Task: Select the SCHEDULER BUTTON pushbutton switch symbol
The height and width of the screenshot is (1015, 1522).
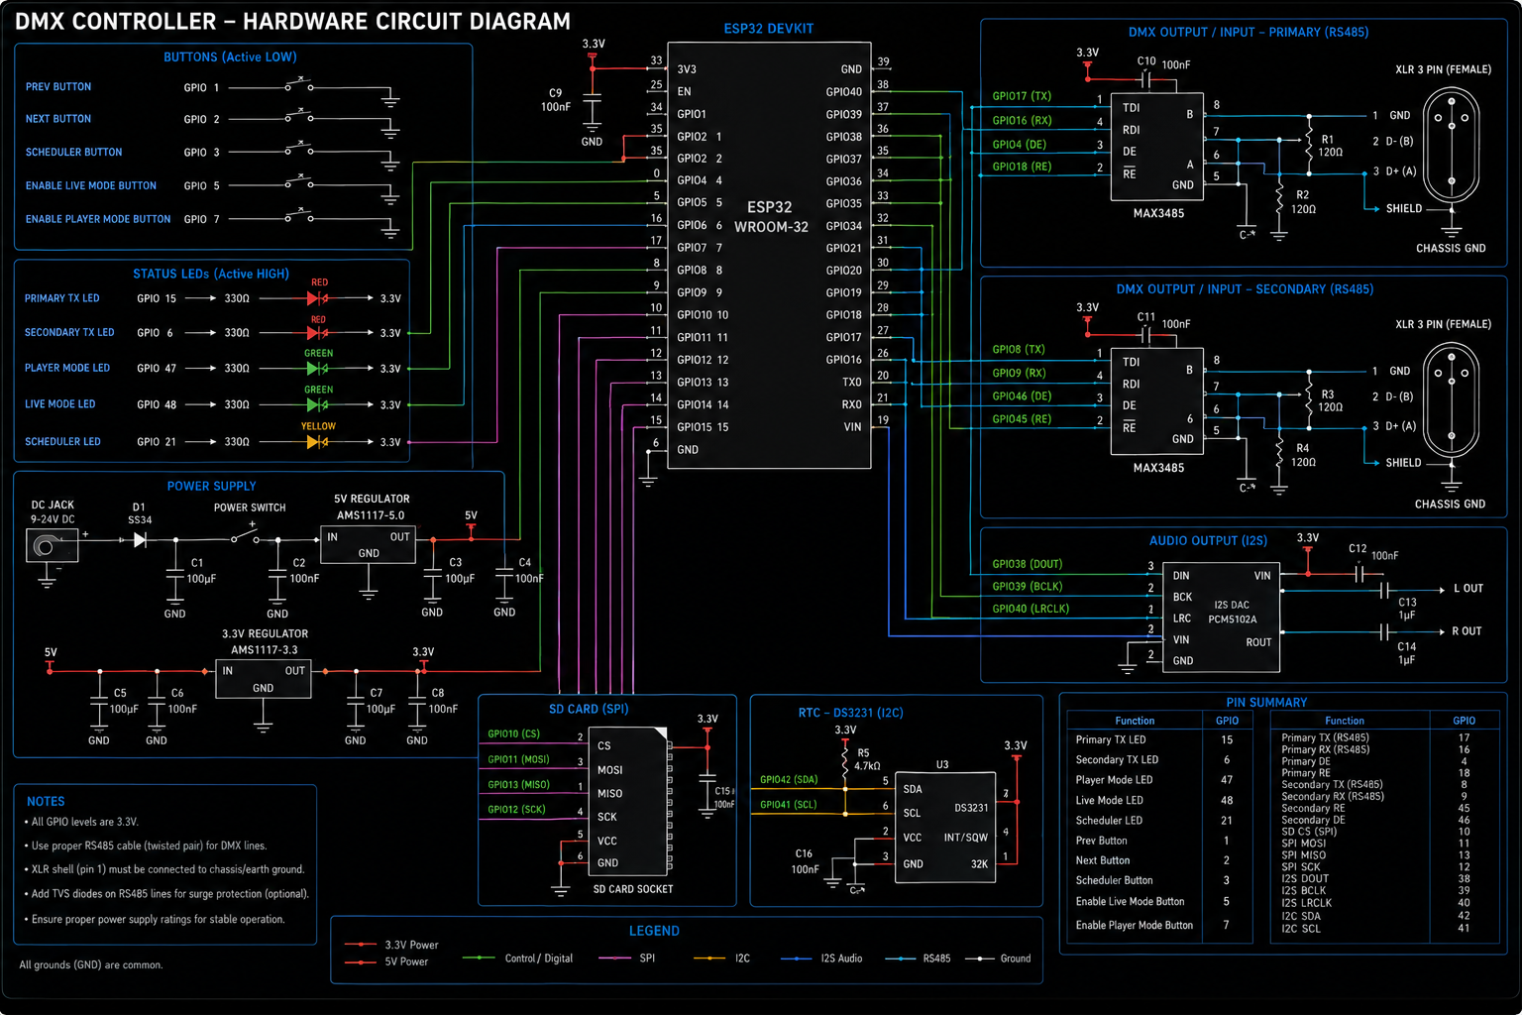Action: [298, 150]
